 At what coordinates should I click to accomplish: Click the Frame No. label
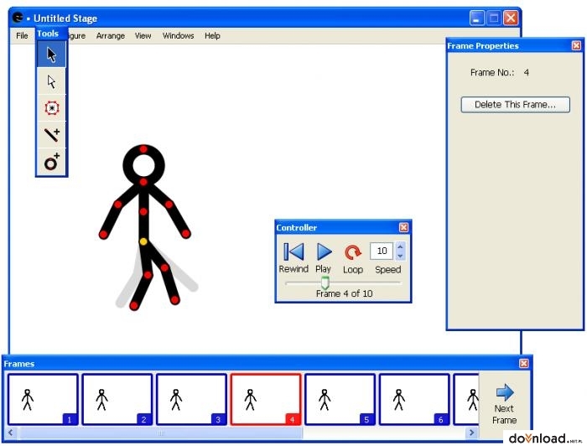[492, 73]
